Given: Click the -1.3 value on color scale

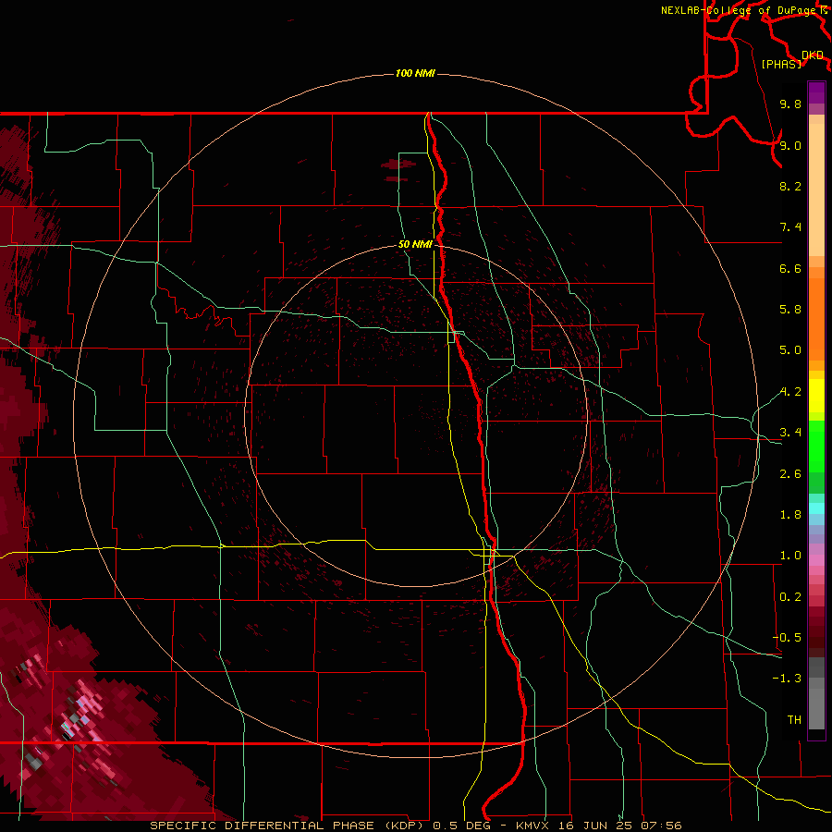Looking at the screenshot, I should pos(787,679).
